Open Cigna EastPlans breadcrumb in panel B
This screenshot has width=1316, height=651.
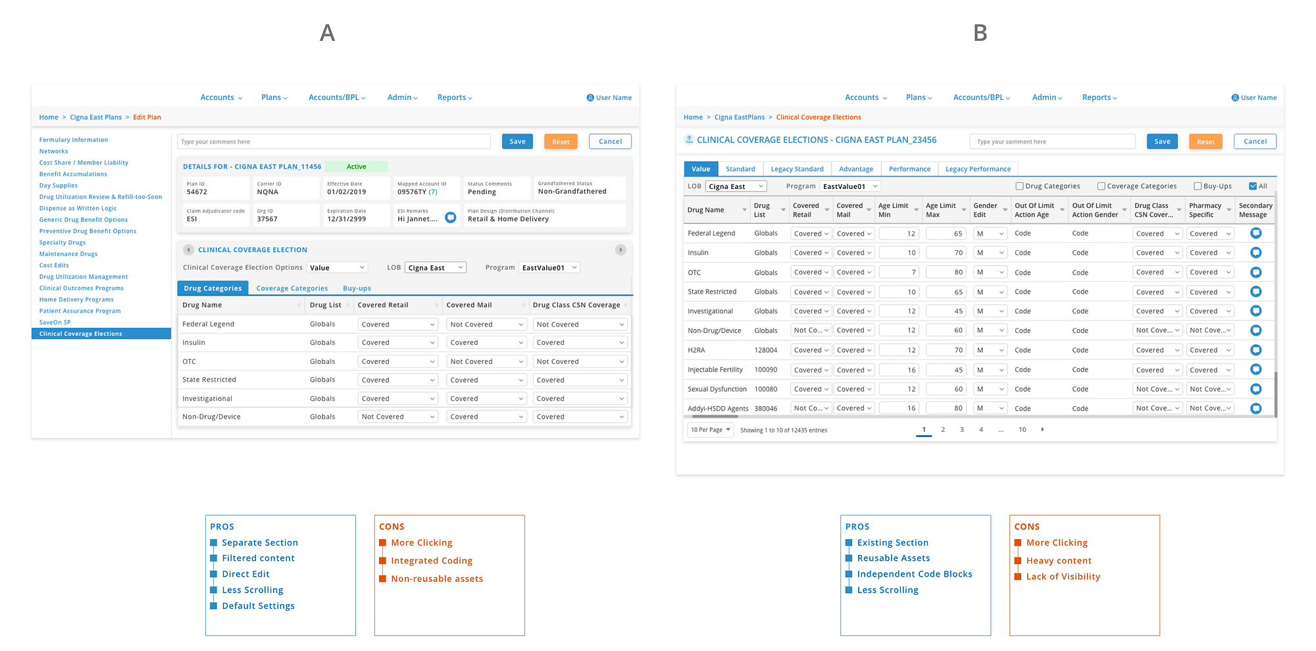tap(740, 117)
